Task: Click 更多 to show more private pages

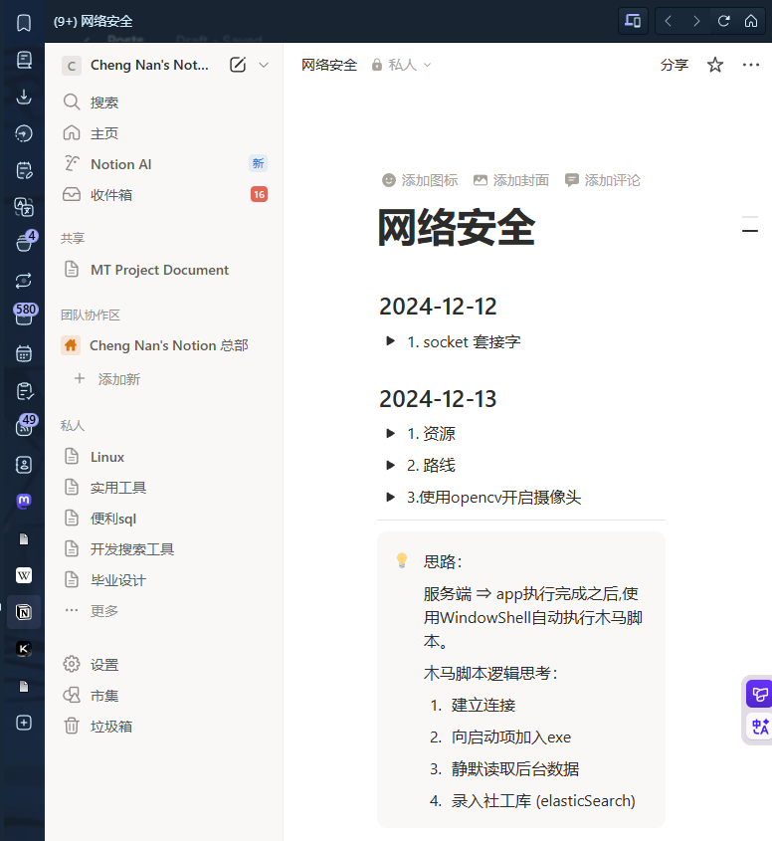Action: coord(104,611)
